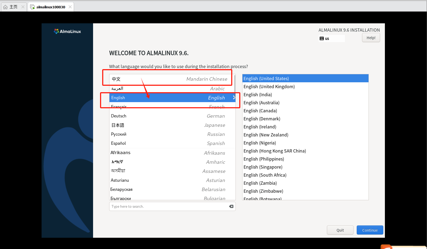
Task: Select the English language row
Action: [172, 98]
